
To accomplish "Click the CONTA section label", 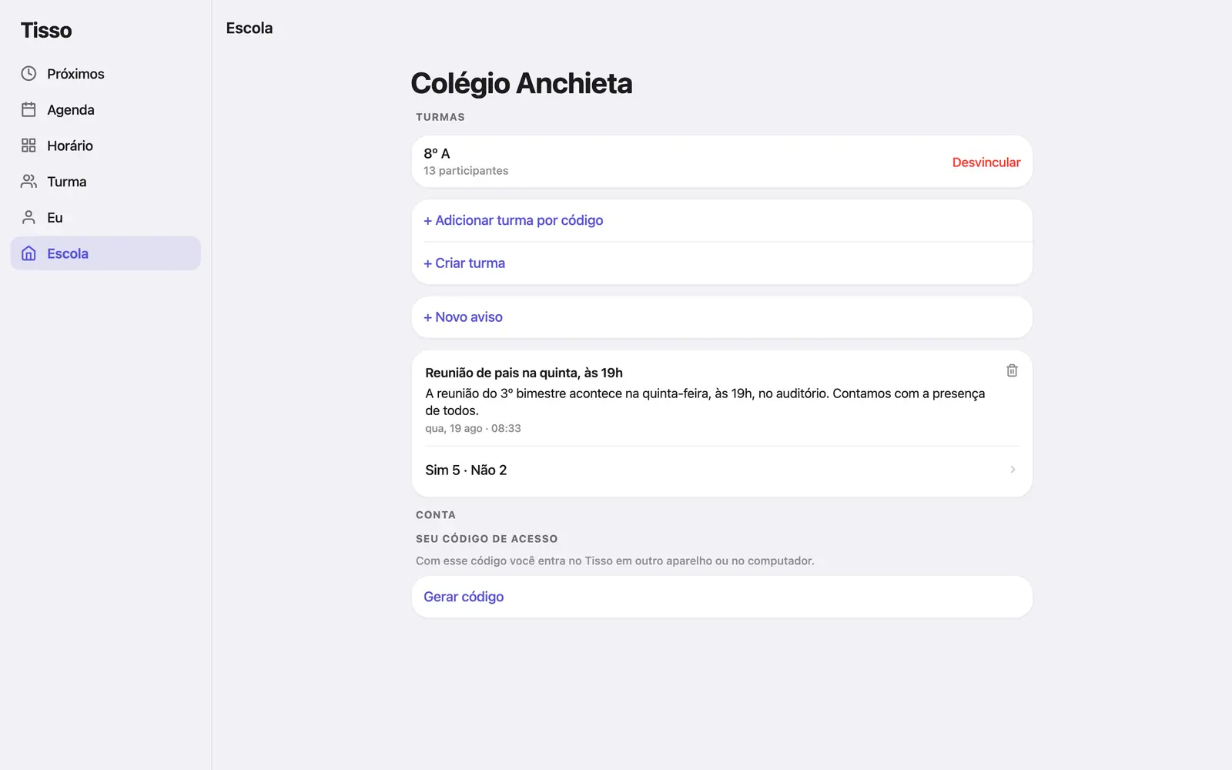I will pos(436,515).
